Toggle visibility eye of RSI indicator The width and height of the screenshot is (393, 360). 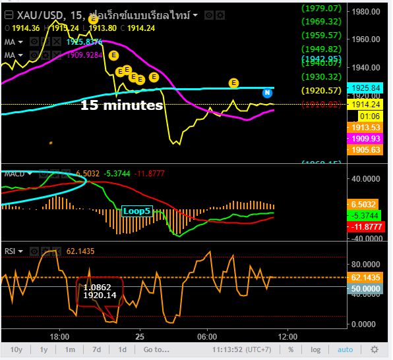[x=34, y=251]
